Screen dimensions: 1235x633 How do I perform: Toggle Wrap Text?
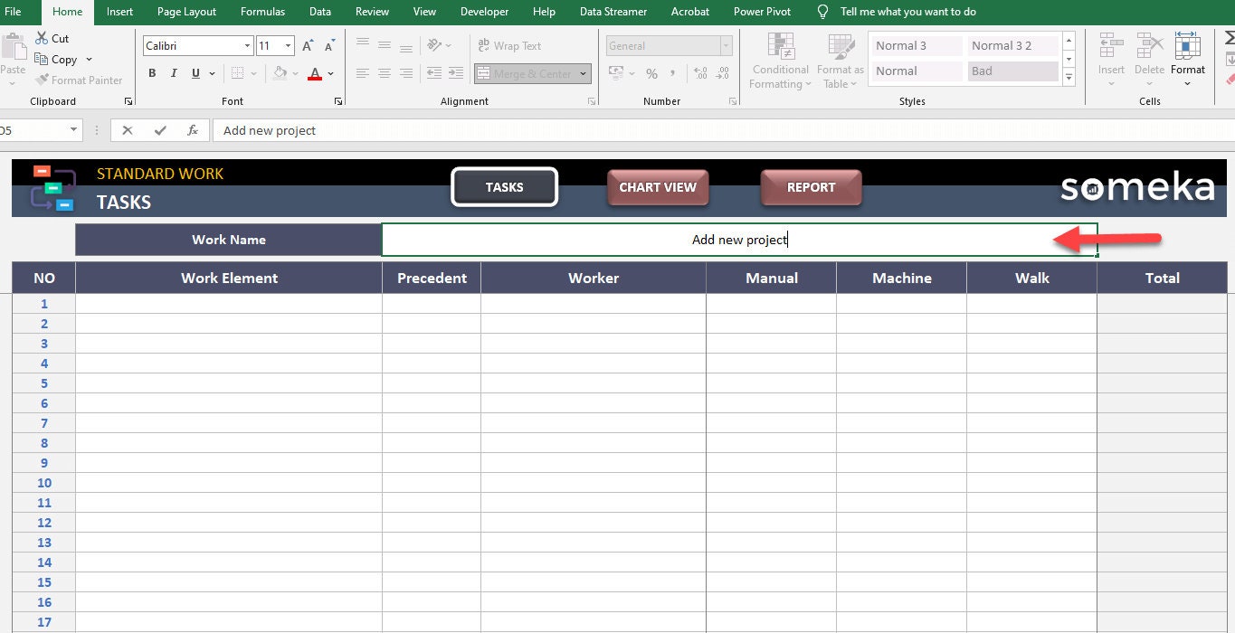(509, 45)
